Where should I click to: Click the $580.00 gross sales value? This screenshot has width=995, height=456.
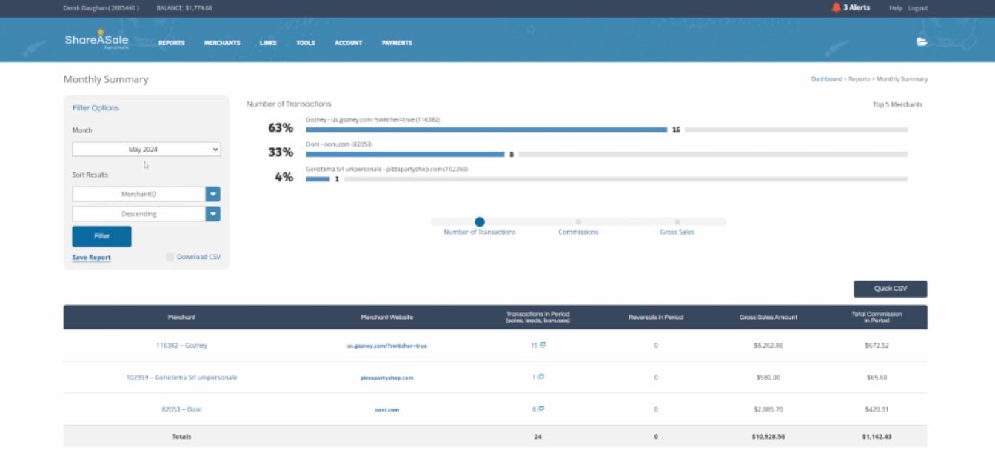click(768, 378)
